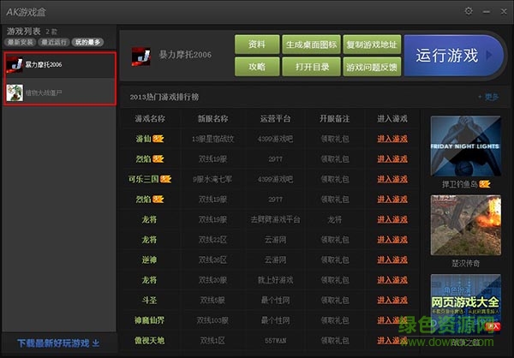Click the 2013热门游戏排行榜 heading
Viewport: 514px width, 358px height.
tap(164, 97)
